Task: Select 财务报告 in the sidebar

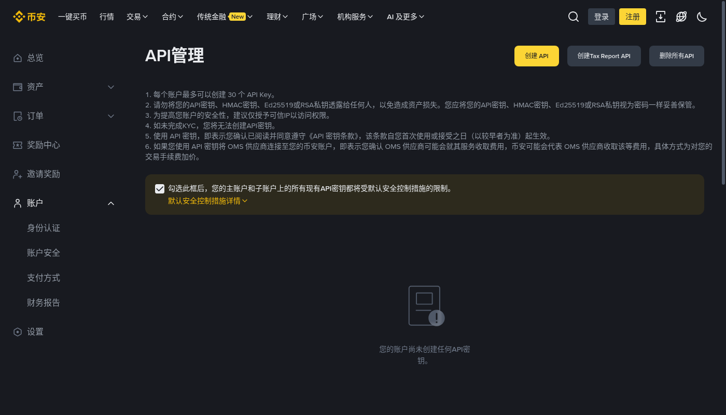Action: pyautogui.click(x=44, y=303)
